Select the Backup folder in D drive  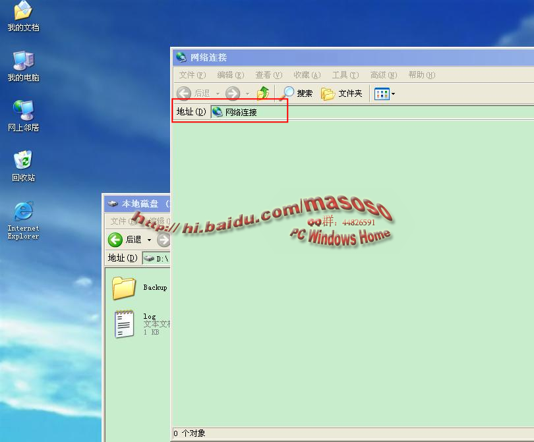[124, 288]
